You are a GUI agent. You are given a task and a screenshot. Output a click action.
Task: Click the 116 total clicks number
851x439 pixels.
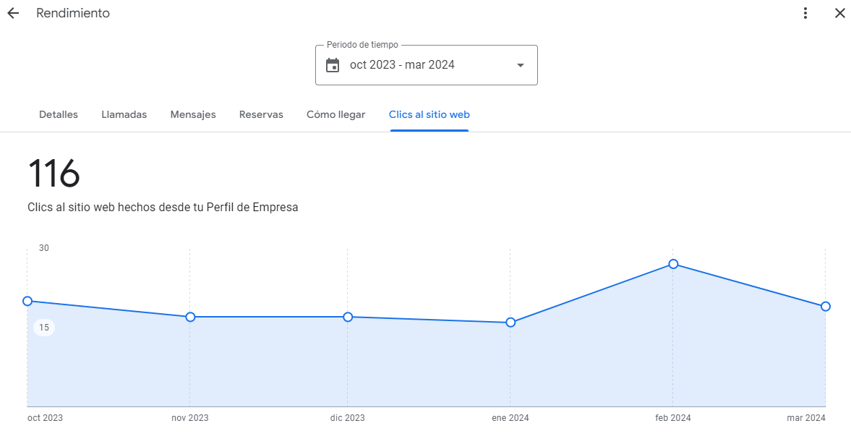[x=54, y=174]
